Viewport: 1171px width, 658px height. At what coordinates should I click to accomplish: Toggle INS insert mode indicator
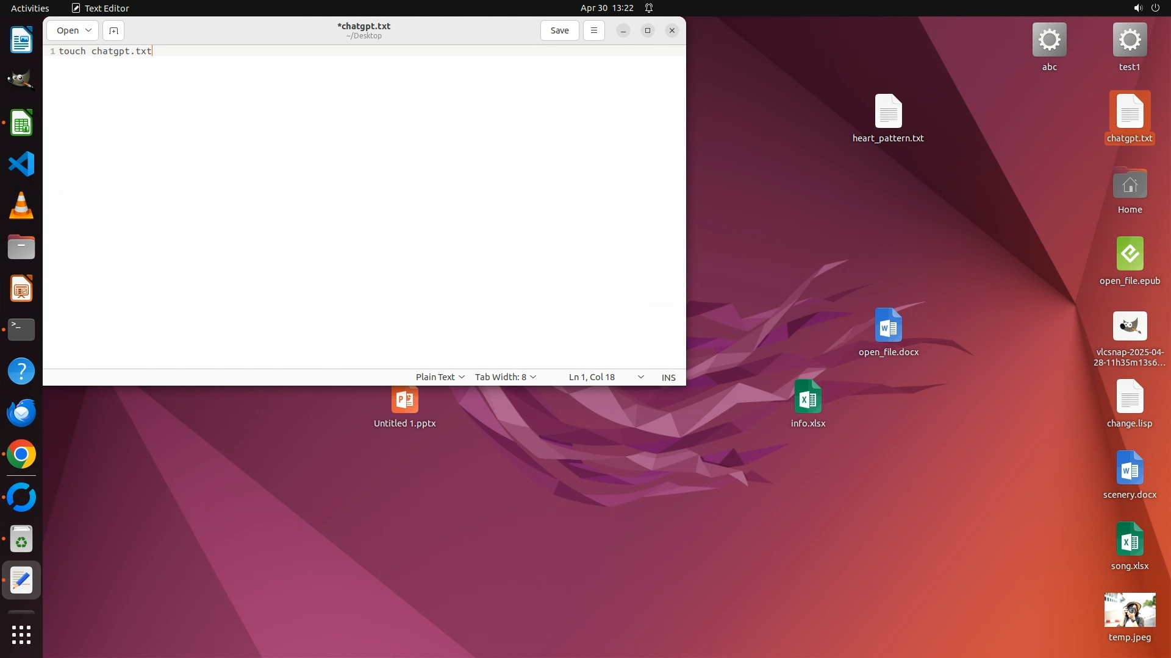pyautogui.click(x=668, y=377)
